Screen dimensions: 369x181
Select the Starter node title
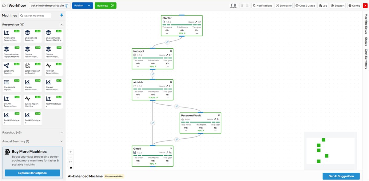[x=167, y=18]
